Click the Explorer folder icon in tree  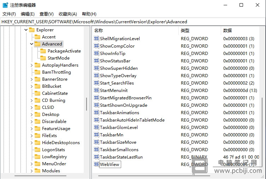pos(32,30)
